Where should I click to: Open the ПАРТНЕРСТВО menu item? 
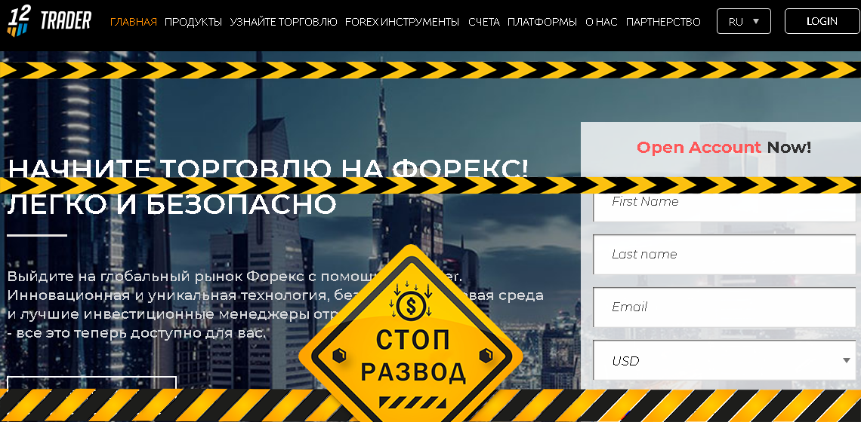pos(663,22)
